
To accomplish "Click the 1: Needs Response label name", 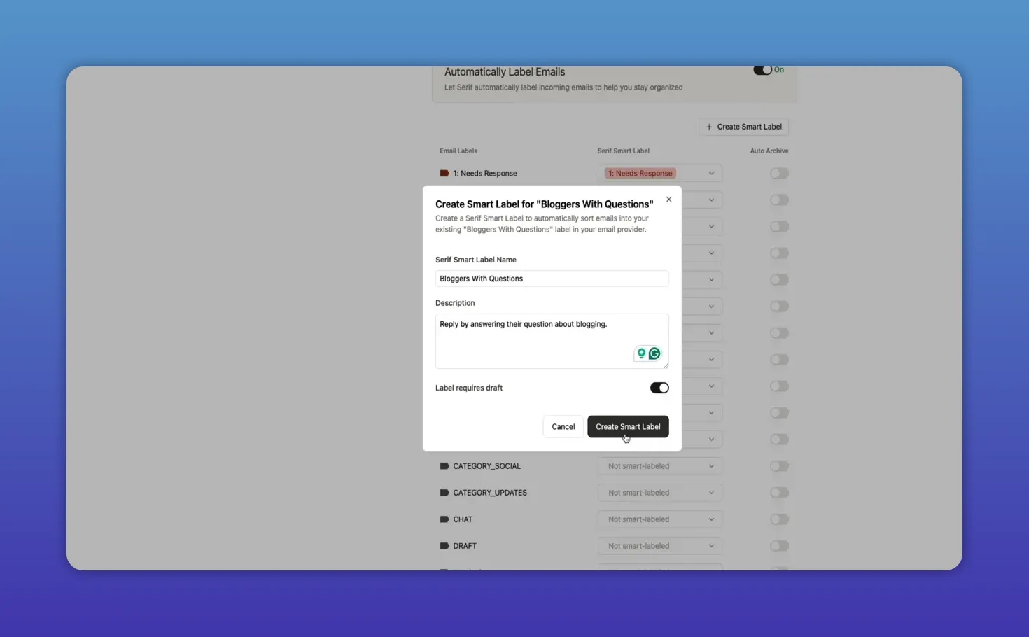I will (485, 173).
